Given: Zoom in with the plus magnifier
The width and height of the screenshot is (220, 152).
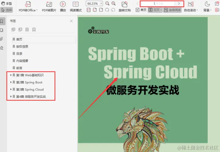Looking at the screenshot, I should pyautogui.click(x=113, y=3).
